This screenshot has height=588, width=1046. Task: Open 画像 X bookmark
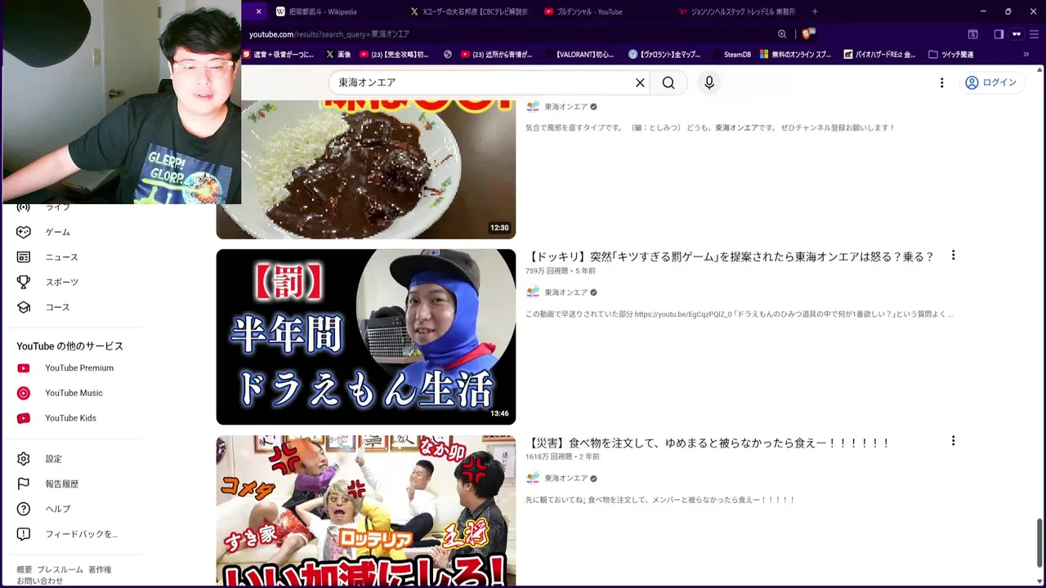click(x=338, y=55)
